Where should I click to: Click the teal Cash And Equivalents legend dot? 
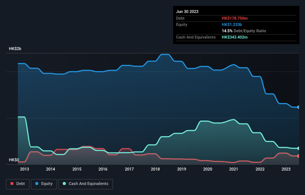64,184
